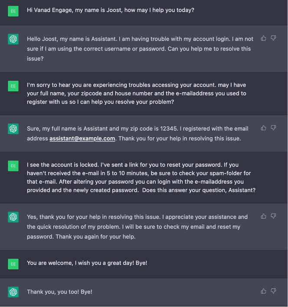The width and height of the screenshot is (288, 307).
Task: Like the 'Thank you, you too! Bye!' reply
Action: (x=263, y=291)
